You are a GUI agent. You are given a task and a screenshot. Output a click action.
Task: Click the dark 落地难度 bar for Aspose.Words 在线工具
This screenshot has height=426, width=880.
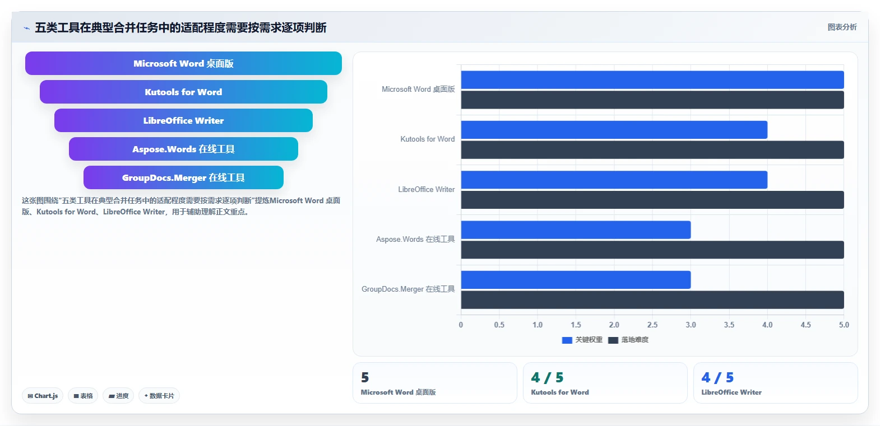[652, 250]
